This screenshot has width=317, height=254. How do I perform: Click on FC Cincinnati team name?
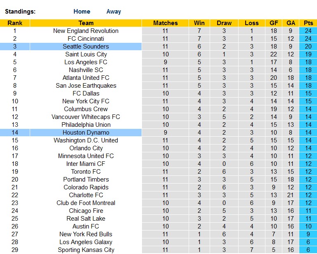point(86,39)
